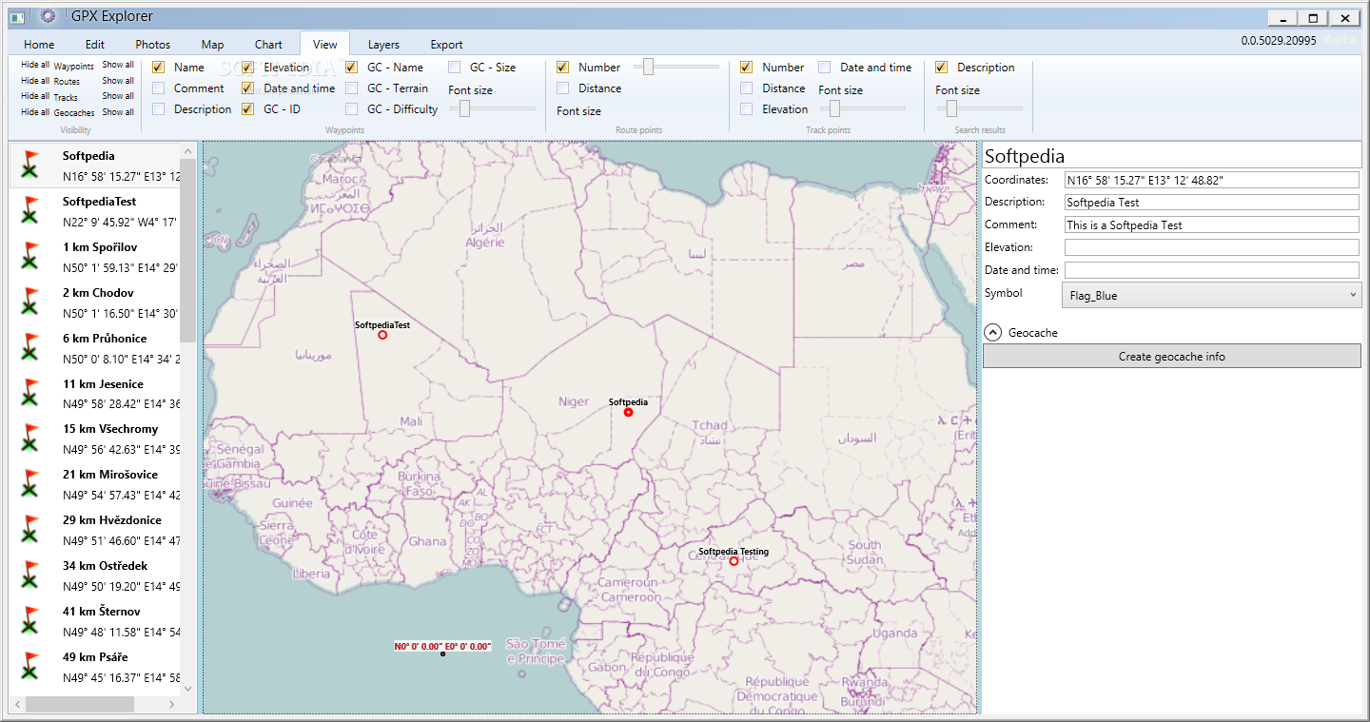Select flag icon for 41 km Šternov

click(x=31, y=621)
